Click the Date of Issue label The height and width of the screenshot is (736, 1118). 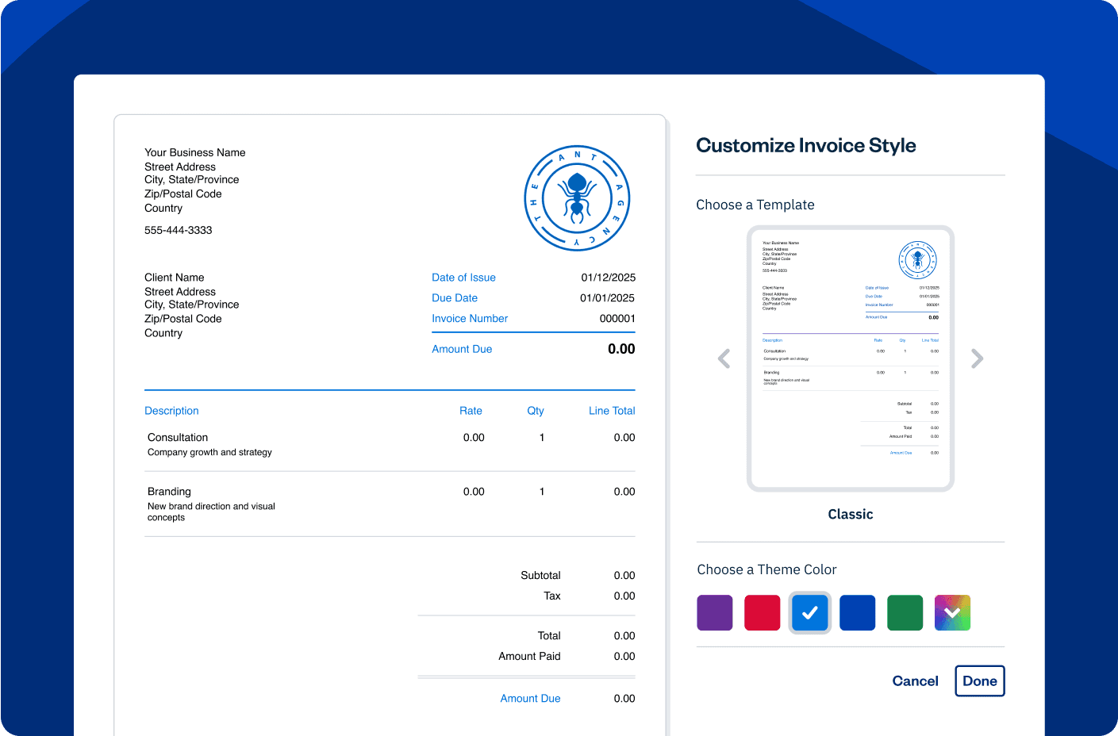(x=463, y=278)
